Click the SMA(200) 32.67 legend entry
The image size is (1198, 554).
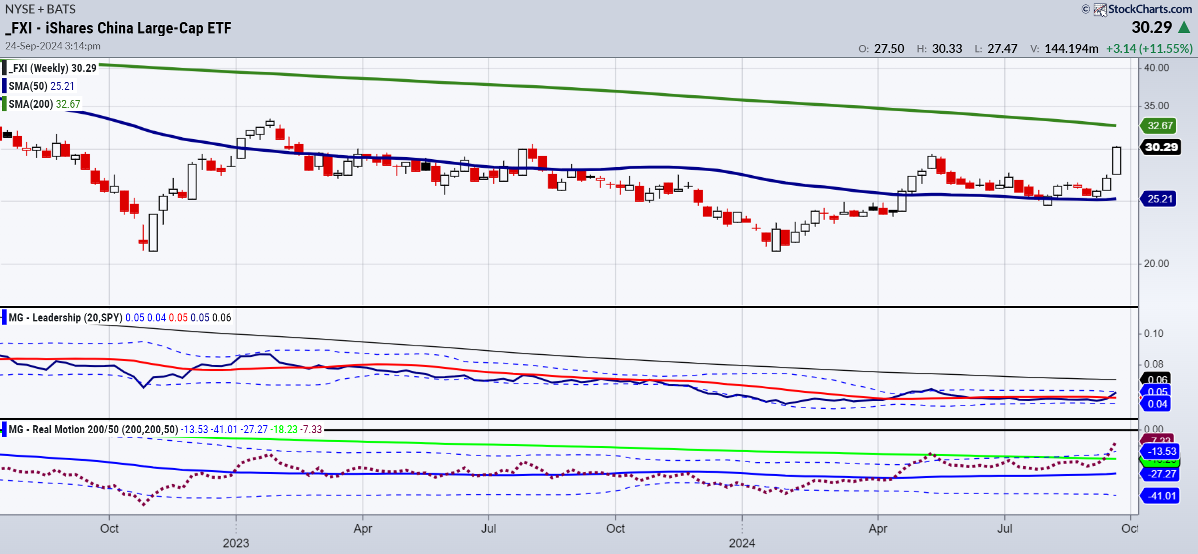tap(44, 104)
